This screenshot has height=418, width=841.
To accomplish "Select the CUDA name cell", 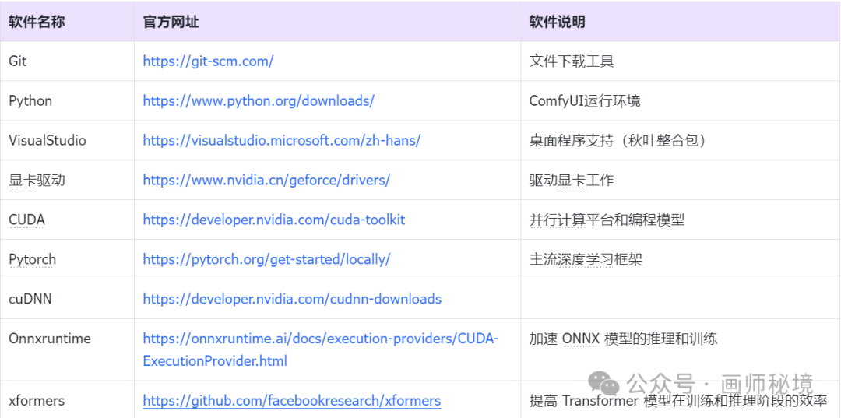I will click(x=67, y=220).
